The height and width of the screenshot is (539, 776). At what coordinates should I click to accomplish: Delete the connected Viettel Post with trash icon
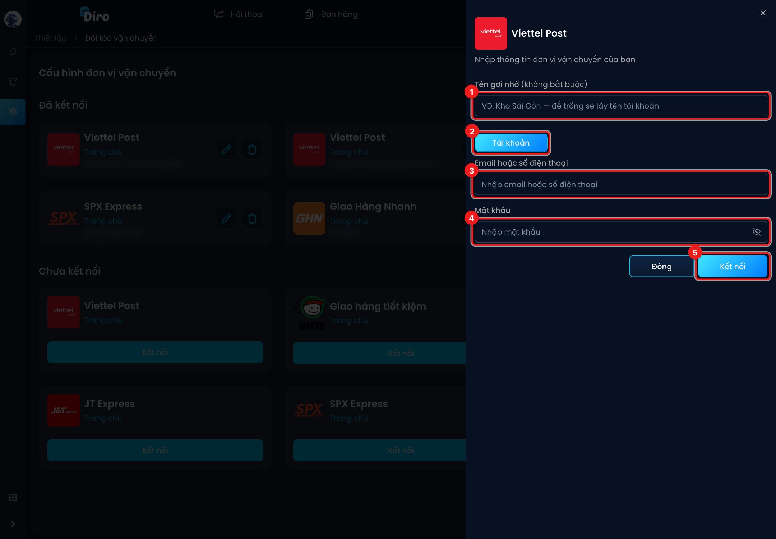click(252, 149)
